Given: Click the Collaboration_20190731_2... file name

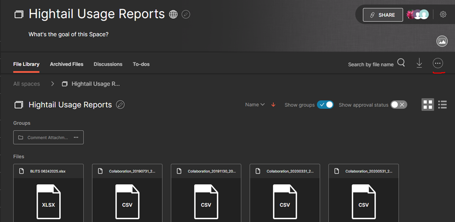Looking at the screenshot, I should click(x=133, y=171).
